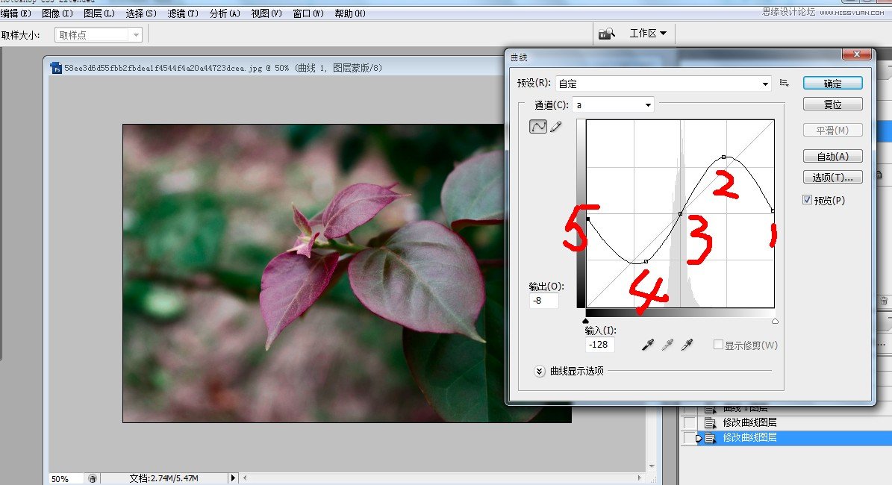Open the 视图(V) menu

point(266,13)
